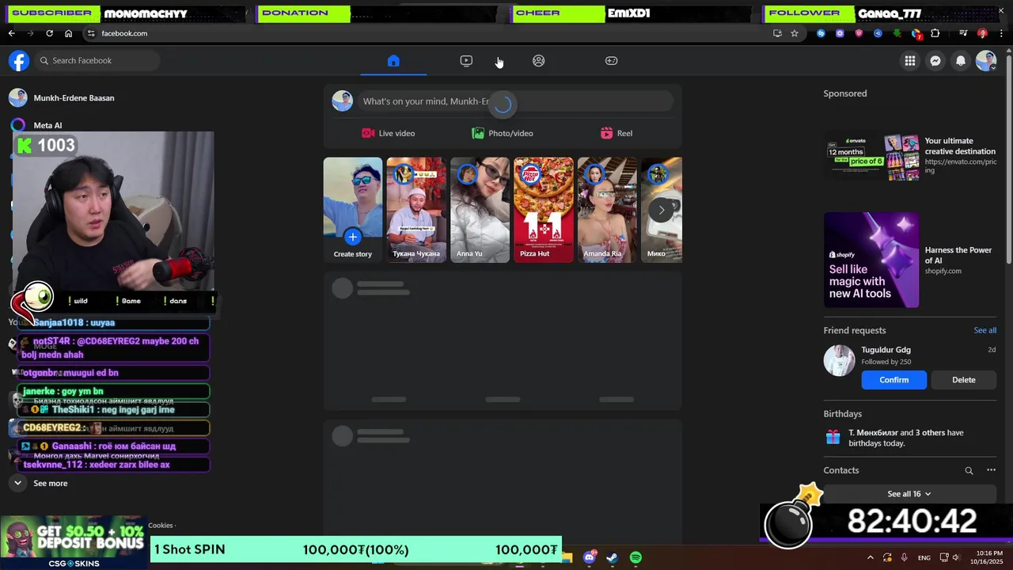Viewport: 1013px width, 570px height.
Task: Open the browser three-dot menu
Action: point(1001,33)
